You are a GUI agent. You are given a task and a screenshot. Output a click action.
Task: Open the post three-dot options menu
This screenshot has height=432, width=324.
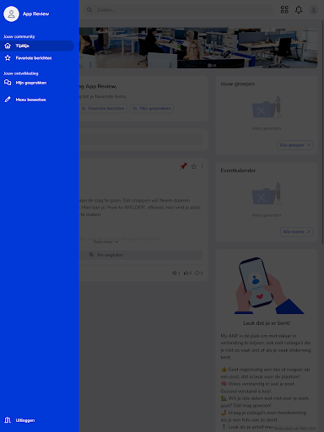click(202, 166)
